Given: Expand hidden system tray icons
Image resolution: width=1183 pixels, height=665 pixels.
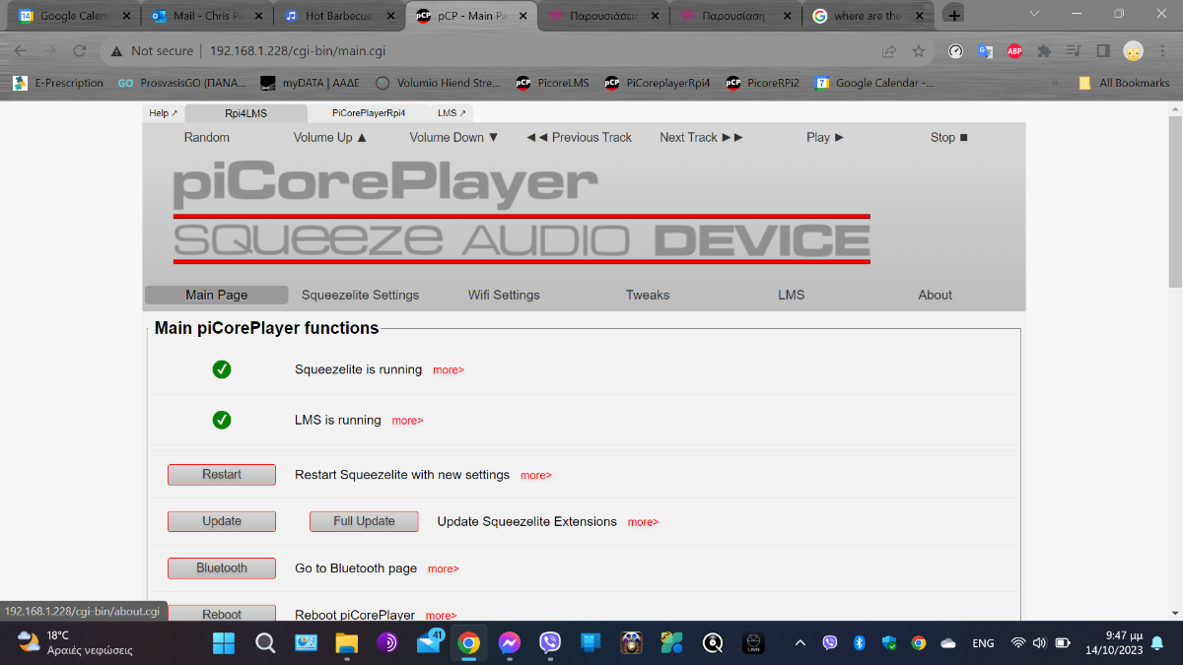Looking at the screenshot, I should [800, 642].
